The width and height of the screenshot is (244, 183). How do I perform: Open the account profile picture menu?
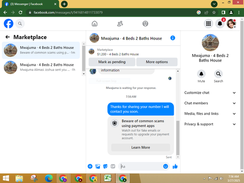pos(231,23)
